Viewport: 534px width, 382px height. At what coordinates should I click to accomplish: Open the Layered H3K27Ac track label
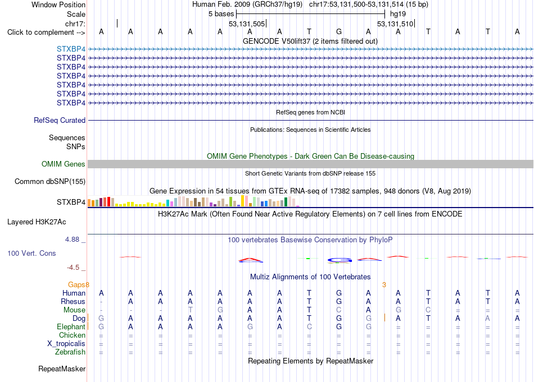coord(37,222)
